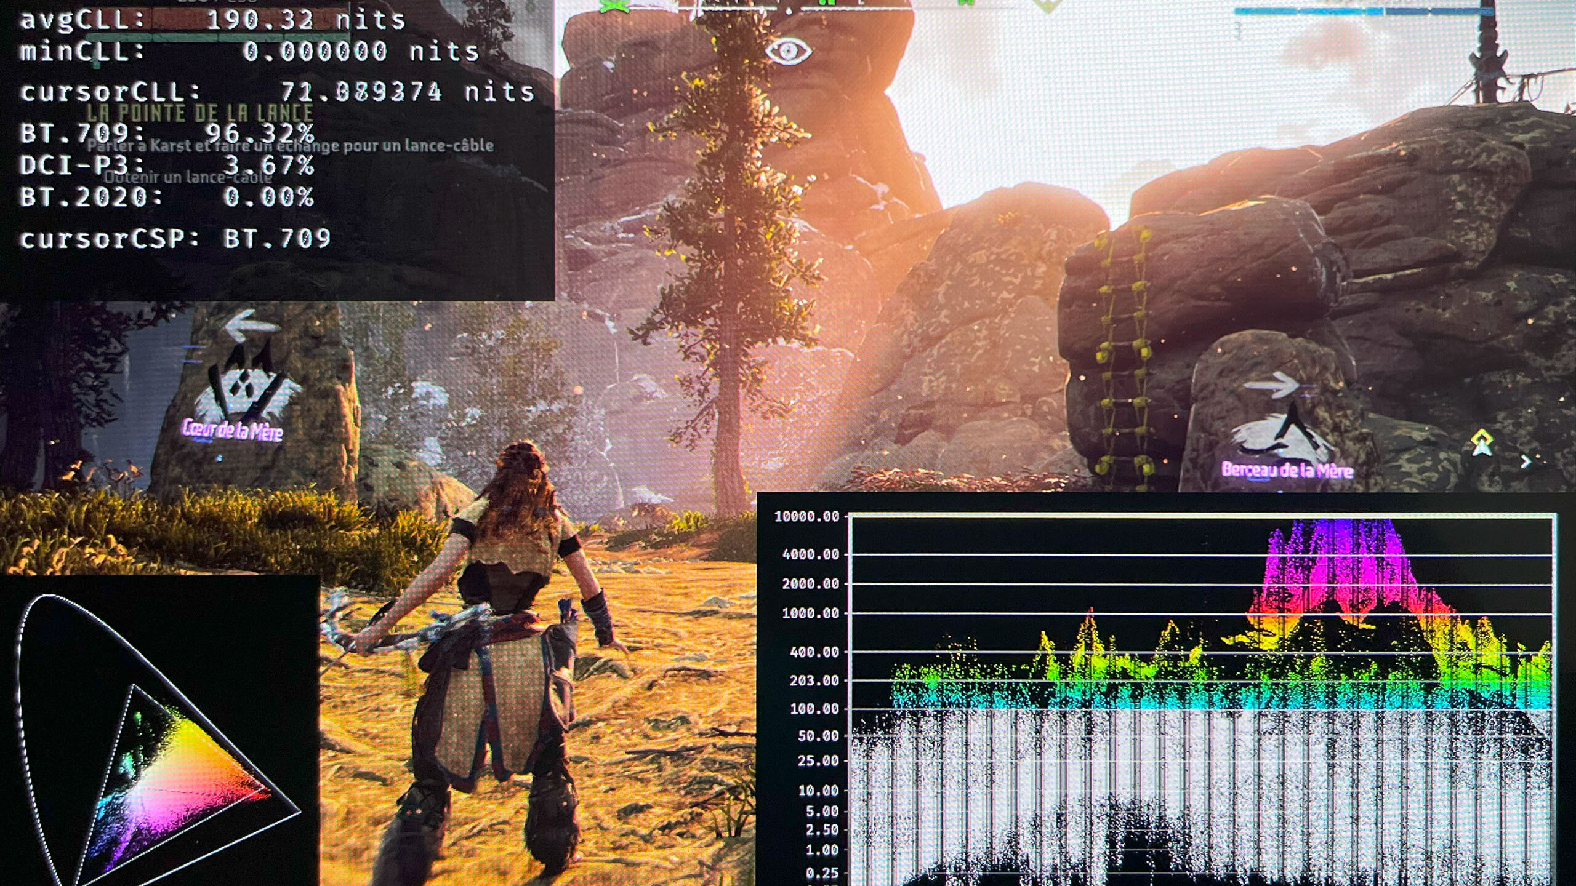
Task: Click the 4000.00 label on waveform axis
Action: [x=811, y=554]
